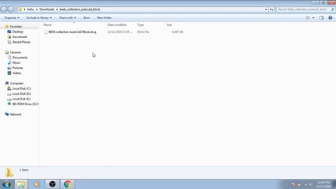336x189 pixels.
Task: Select the file size cell in KB
Action: (177, 32)
